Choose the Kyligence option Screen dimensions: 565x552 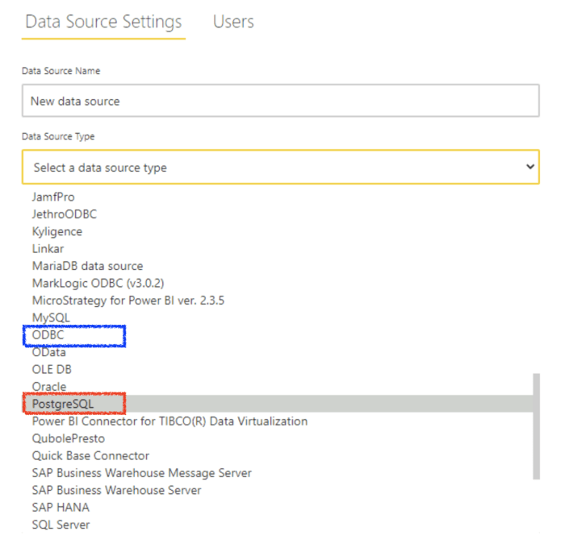tap(56, 231)
